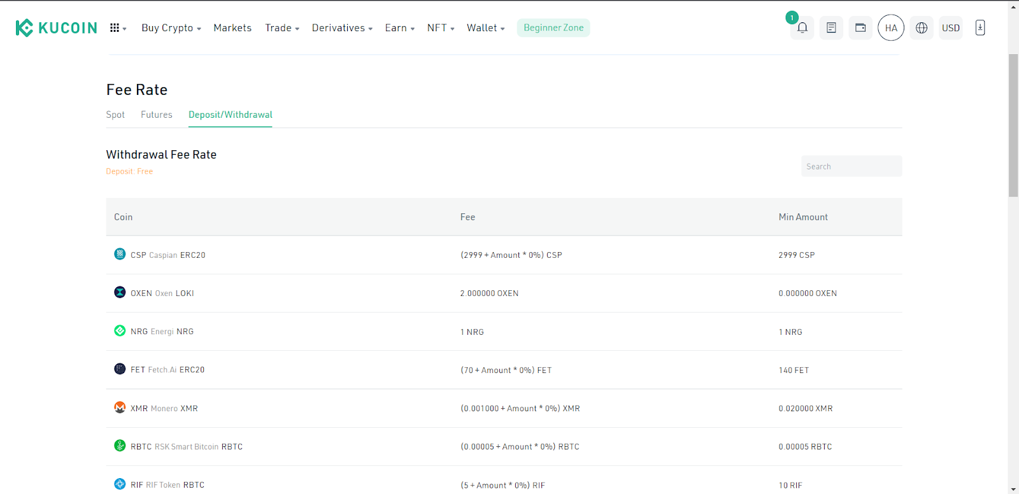Screen dimensions: 1019x494
Task: Expand the Wallet dropdown
Action: point(486,28)
